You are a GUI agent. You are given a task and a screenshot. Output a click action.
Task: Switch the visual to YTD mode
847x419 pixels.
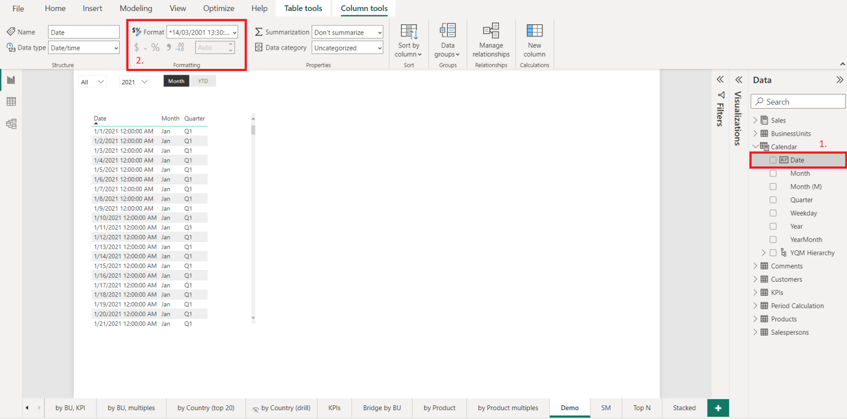pos(203,80)
